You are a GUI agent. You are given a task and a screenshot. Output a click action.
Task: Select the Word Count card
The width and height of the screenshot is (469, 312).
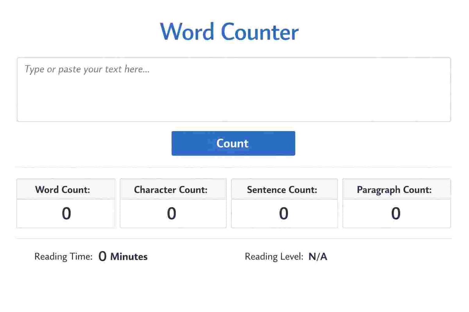(x=66, y=203)
